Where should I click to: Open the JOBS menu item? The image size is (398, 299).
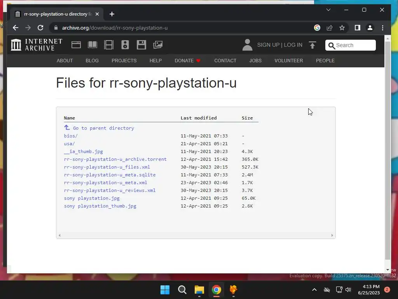tap(255, 60)
